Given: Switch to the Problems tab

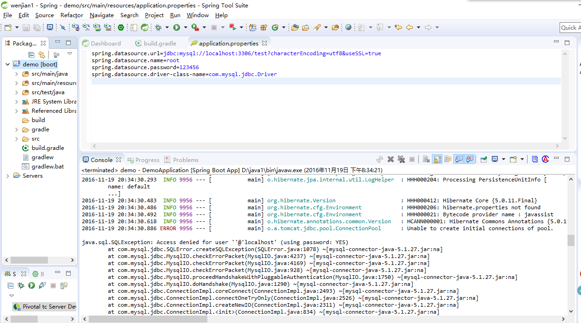Looking at the screenshot, I should click(x=185, y=160).
